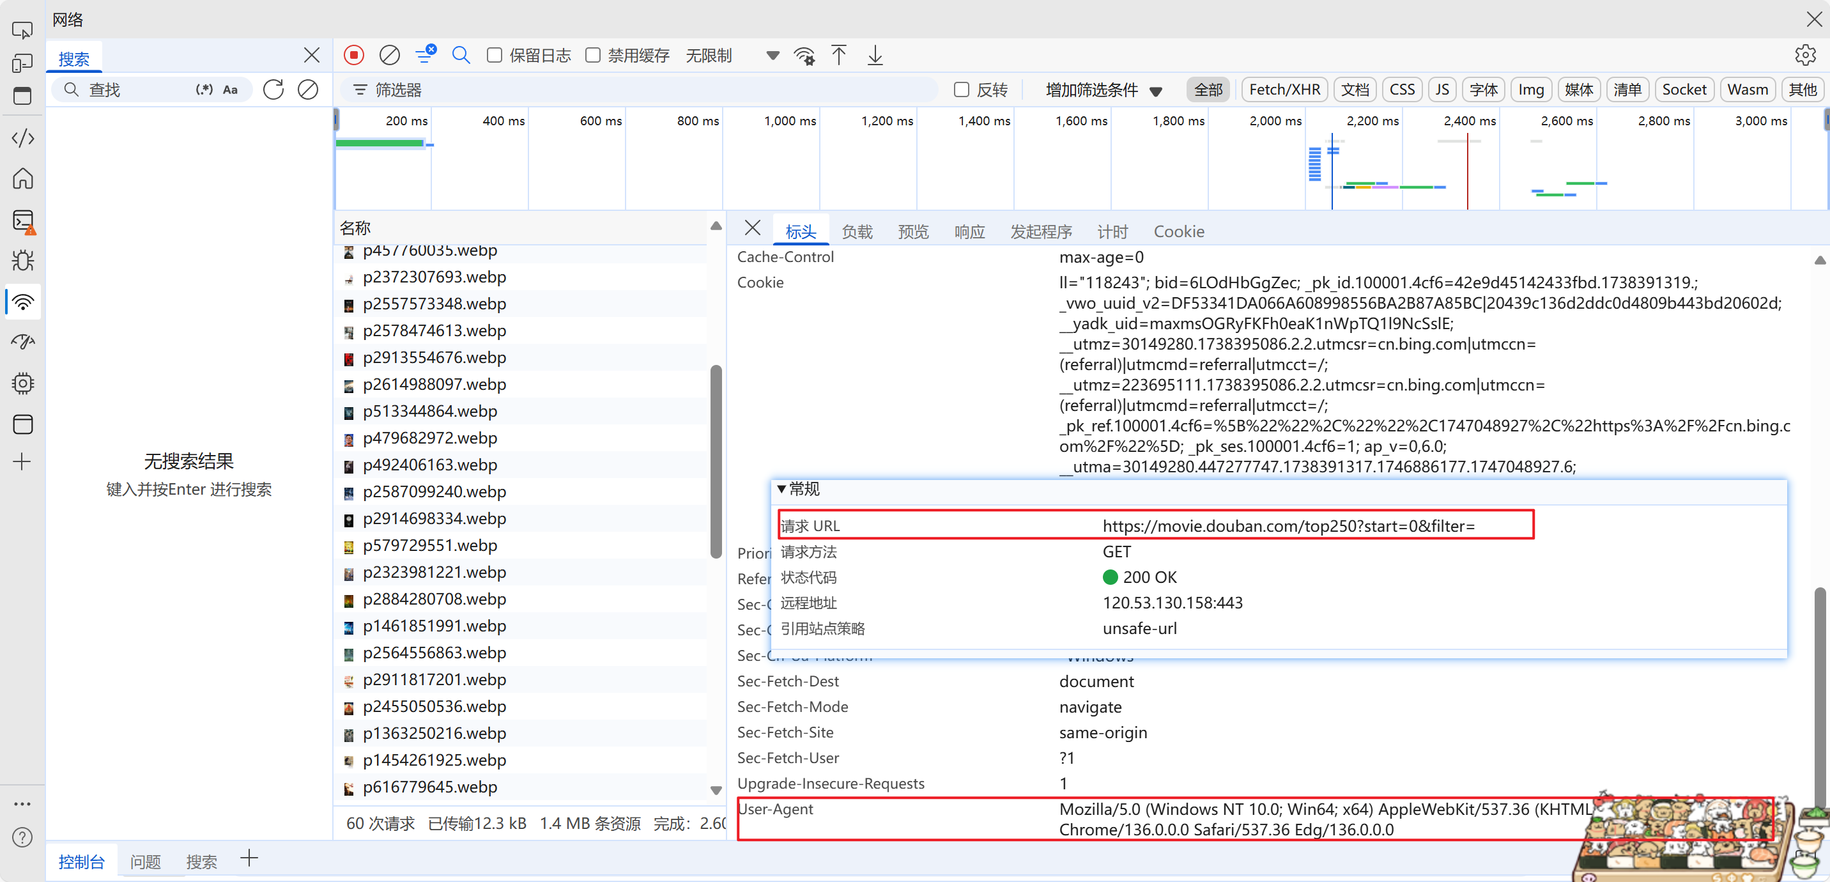This screenshot has width=1830, height=882.
Task: Click the Name column header
Action: point(521,228)
